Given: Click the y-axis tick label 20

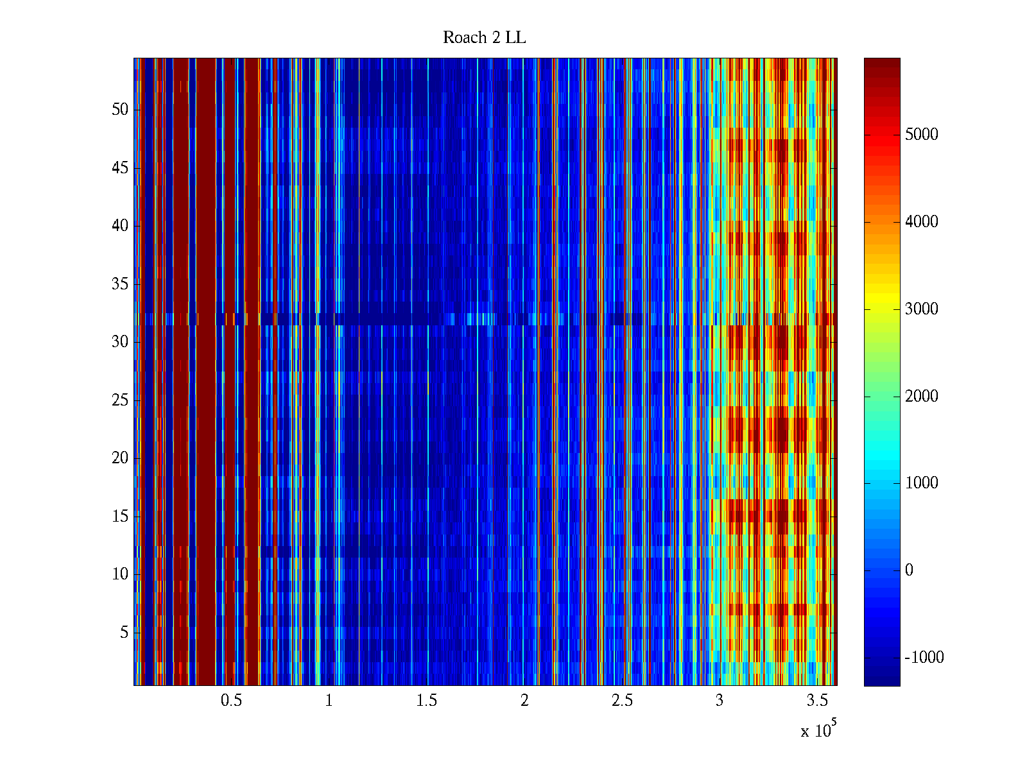Looking at the screenshot, I should tap(120, 458).
